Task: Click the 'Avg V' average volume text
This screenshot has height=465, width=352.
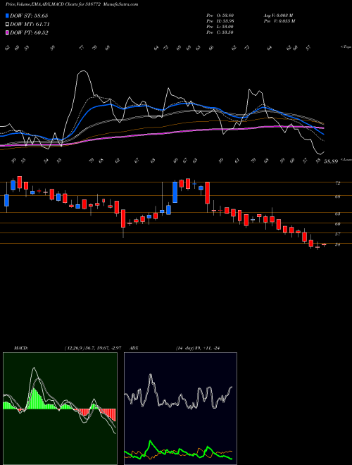Action: click(x=278, y=15)
